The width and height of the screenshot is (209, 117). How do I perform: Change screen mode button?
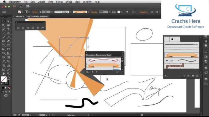pyautogui.click(x=6, y=96)
